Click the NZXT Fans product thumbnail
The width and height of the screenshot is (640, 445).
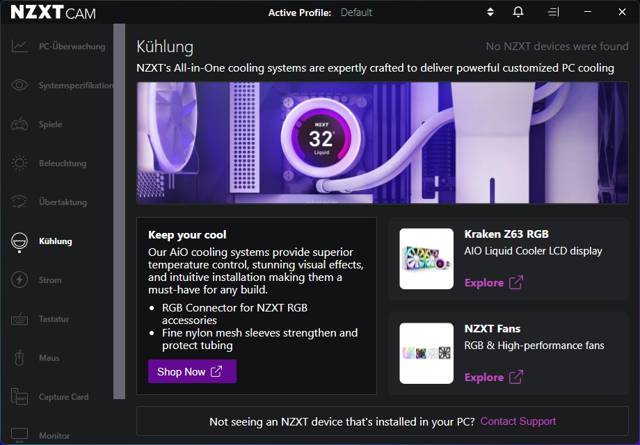pos(426,353)
